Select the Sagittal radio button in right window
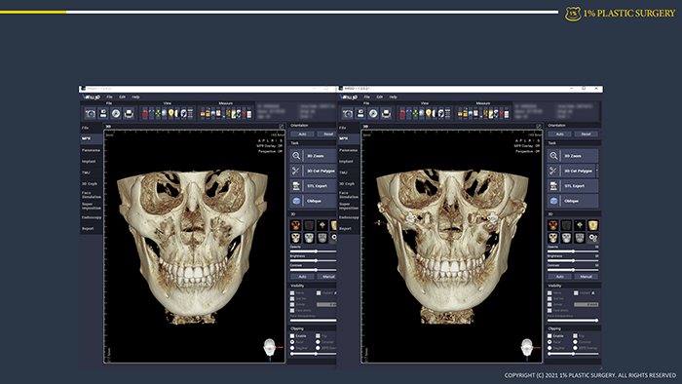 coord(549,348)
